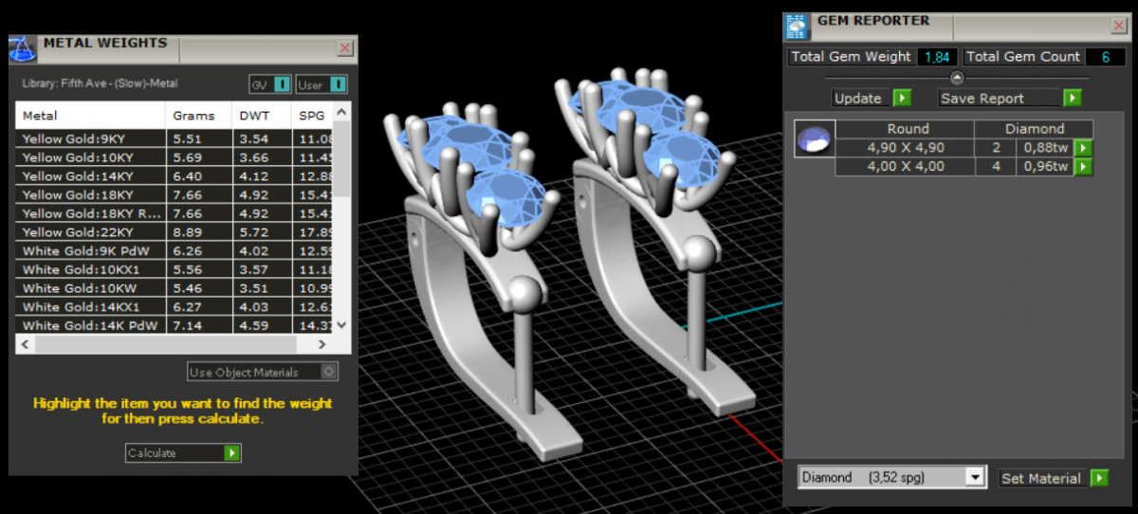Select the White Gold:14KX1 row
Viewport: 1138px width, 514px height.
click(175, 307)
